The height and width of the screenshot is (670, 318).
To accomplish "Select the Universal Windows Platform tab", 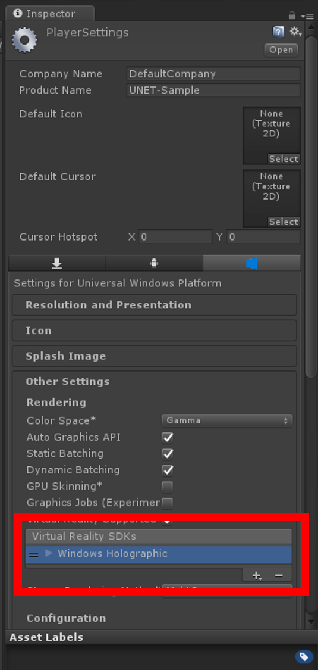I will pos(251,264).
